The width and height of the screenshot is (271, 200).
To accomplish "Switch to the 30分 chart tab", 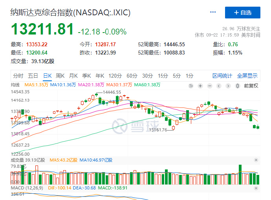I will [x=147, y=76].
